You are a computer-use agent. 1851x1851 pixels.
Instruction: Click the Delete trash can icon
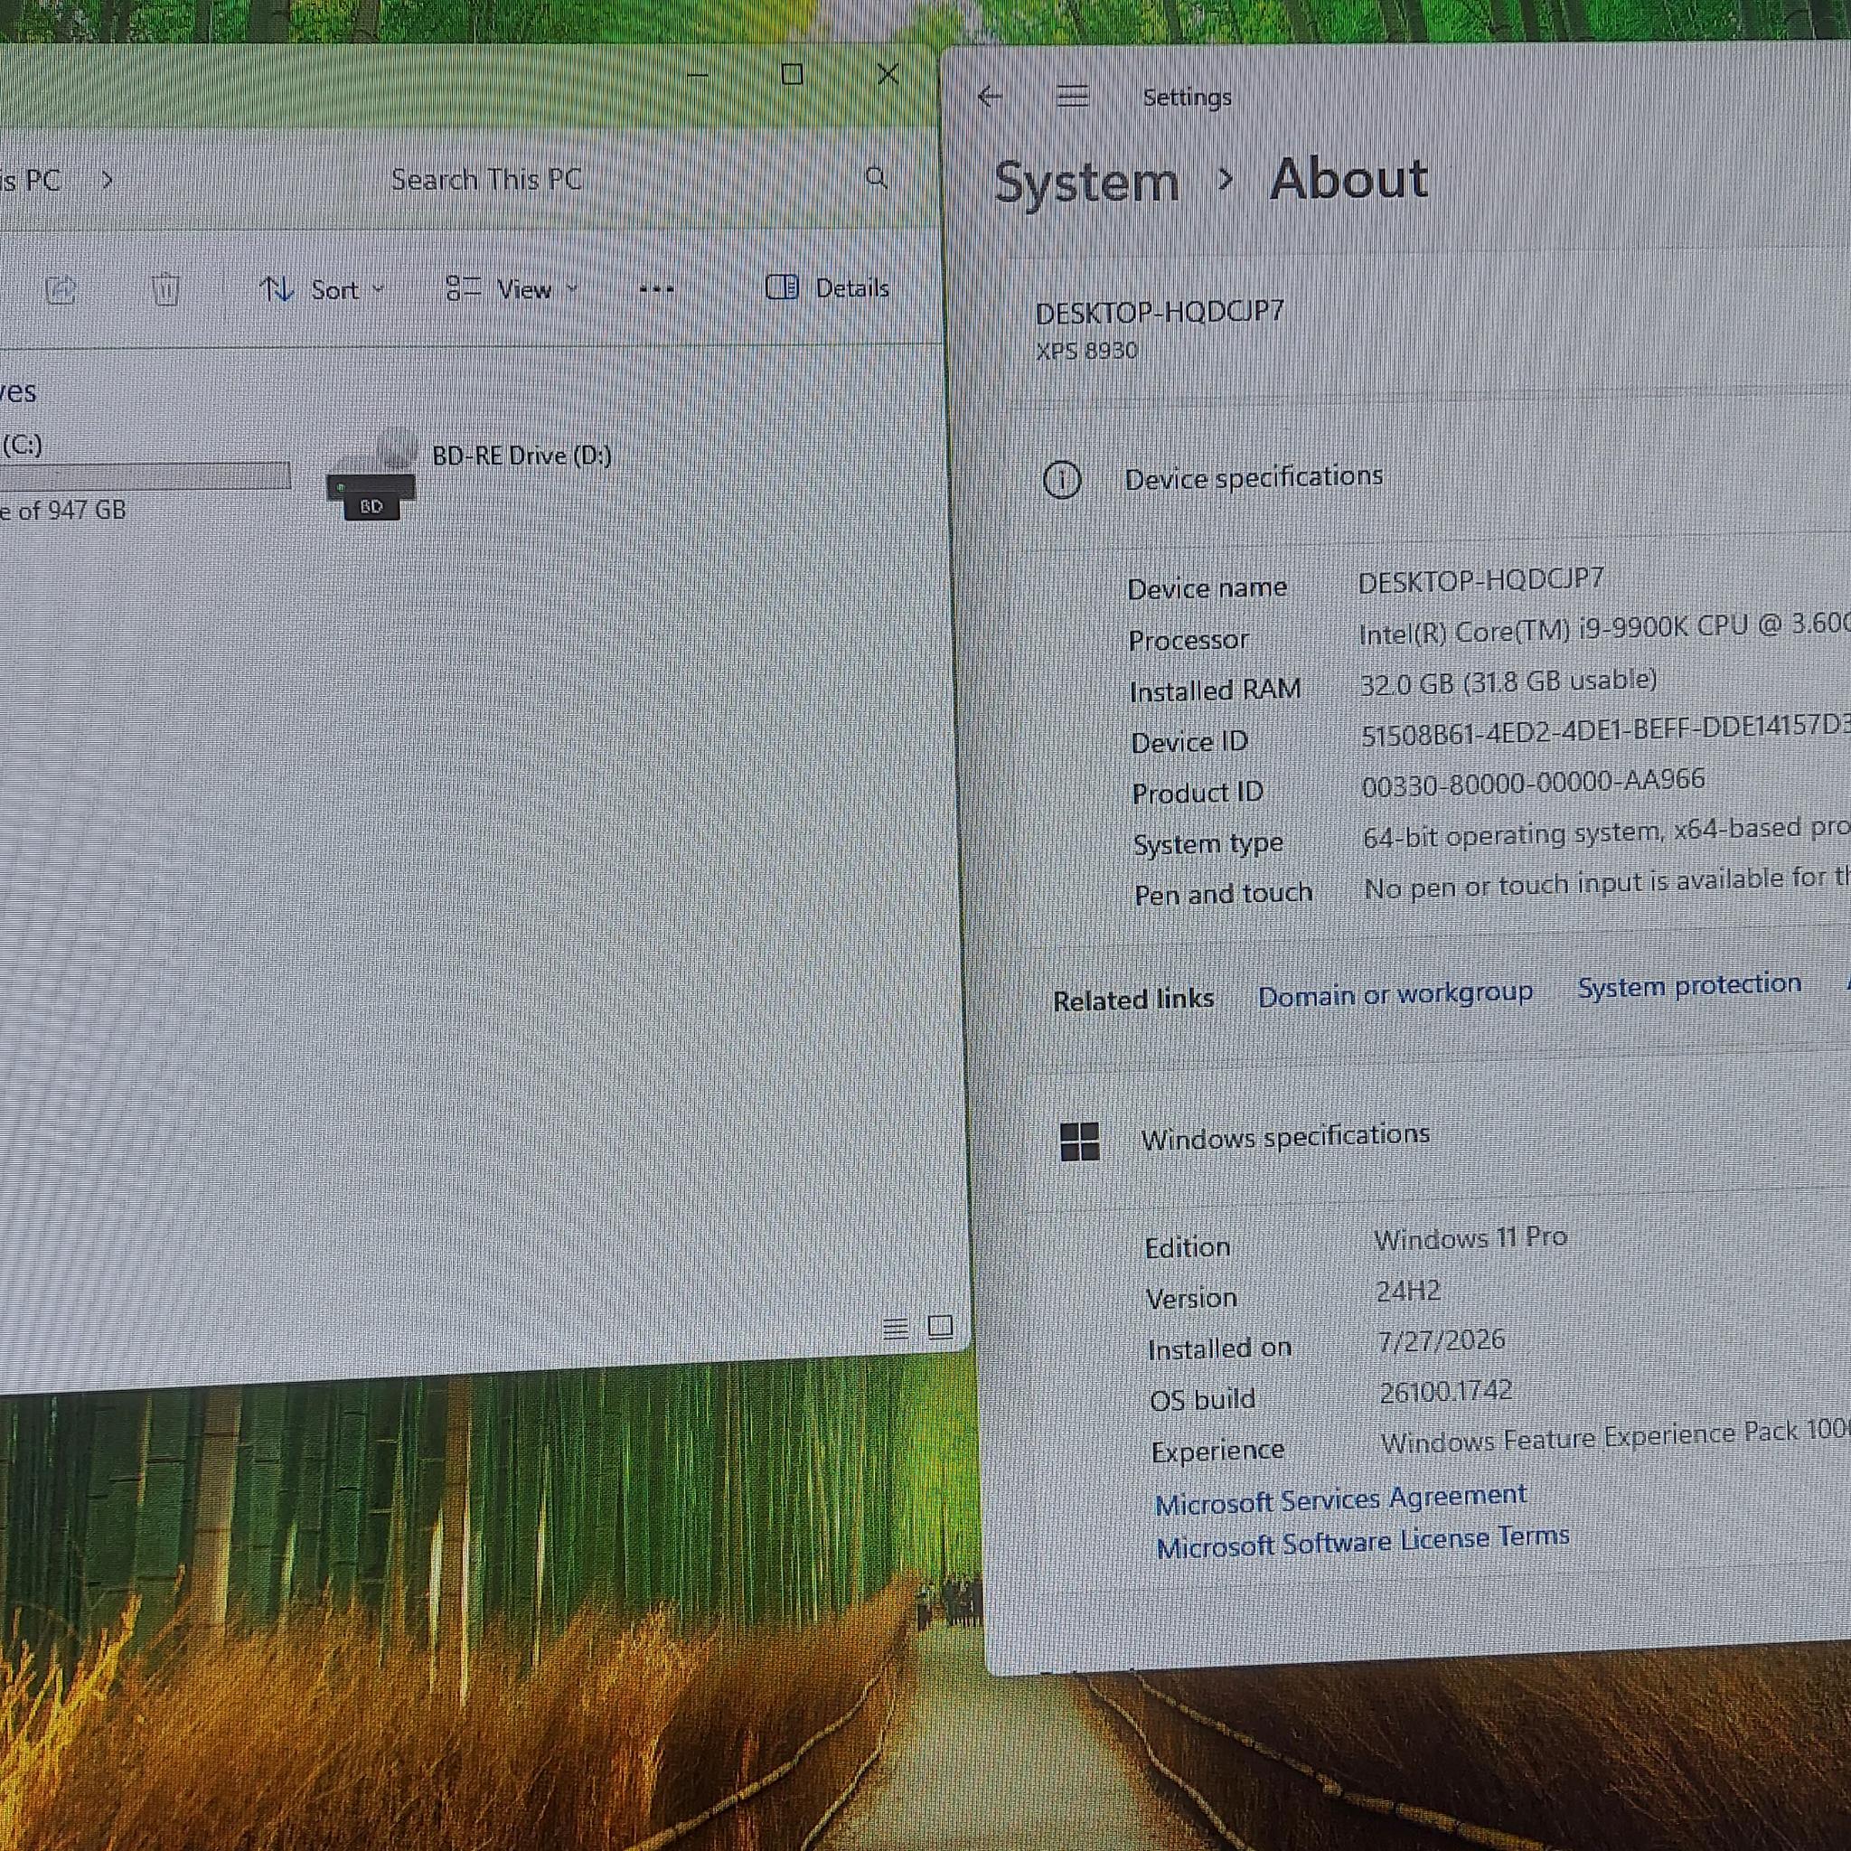(x=165, y=288)
